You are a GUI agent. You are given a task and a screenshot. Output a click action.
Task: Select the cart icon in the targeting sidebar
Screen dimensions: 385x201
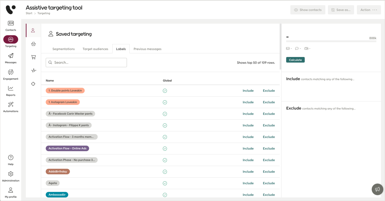pos(33,57)
